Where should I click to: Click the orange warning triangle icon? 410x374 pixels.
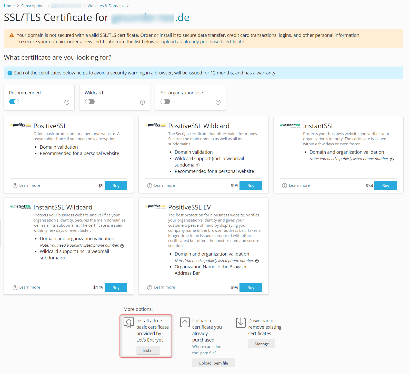tap(12, 35)
